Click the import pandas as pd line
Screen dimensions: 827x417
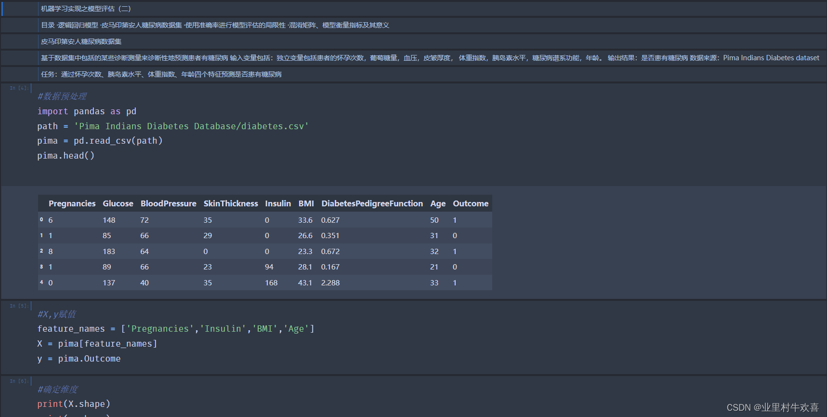pyautogui.click(x=87, y=111)
